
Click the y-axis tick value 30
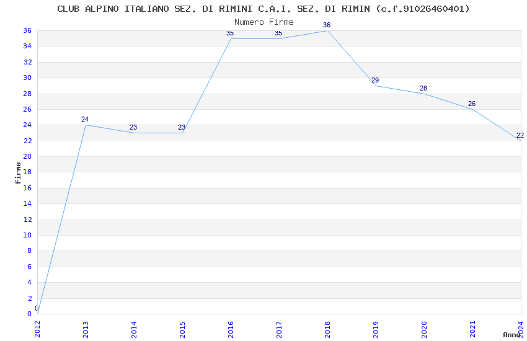pyautogui.click(x=27, y=77)
